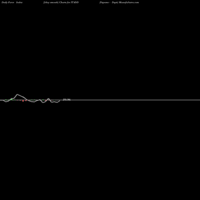Click the "Daily Force Index" chart title
This screenshot has height=200, width=200.
(12, 2)
